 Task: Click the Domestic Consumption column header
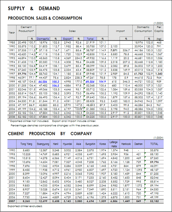pos(143,29)
